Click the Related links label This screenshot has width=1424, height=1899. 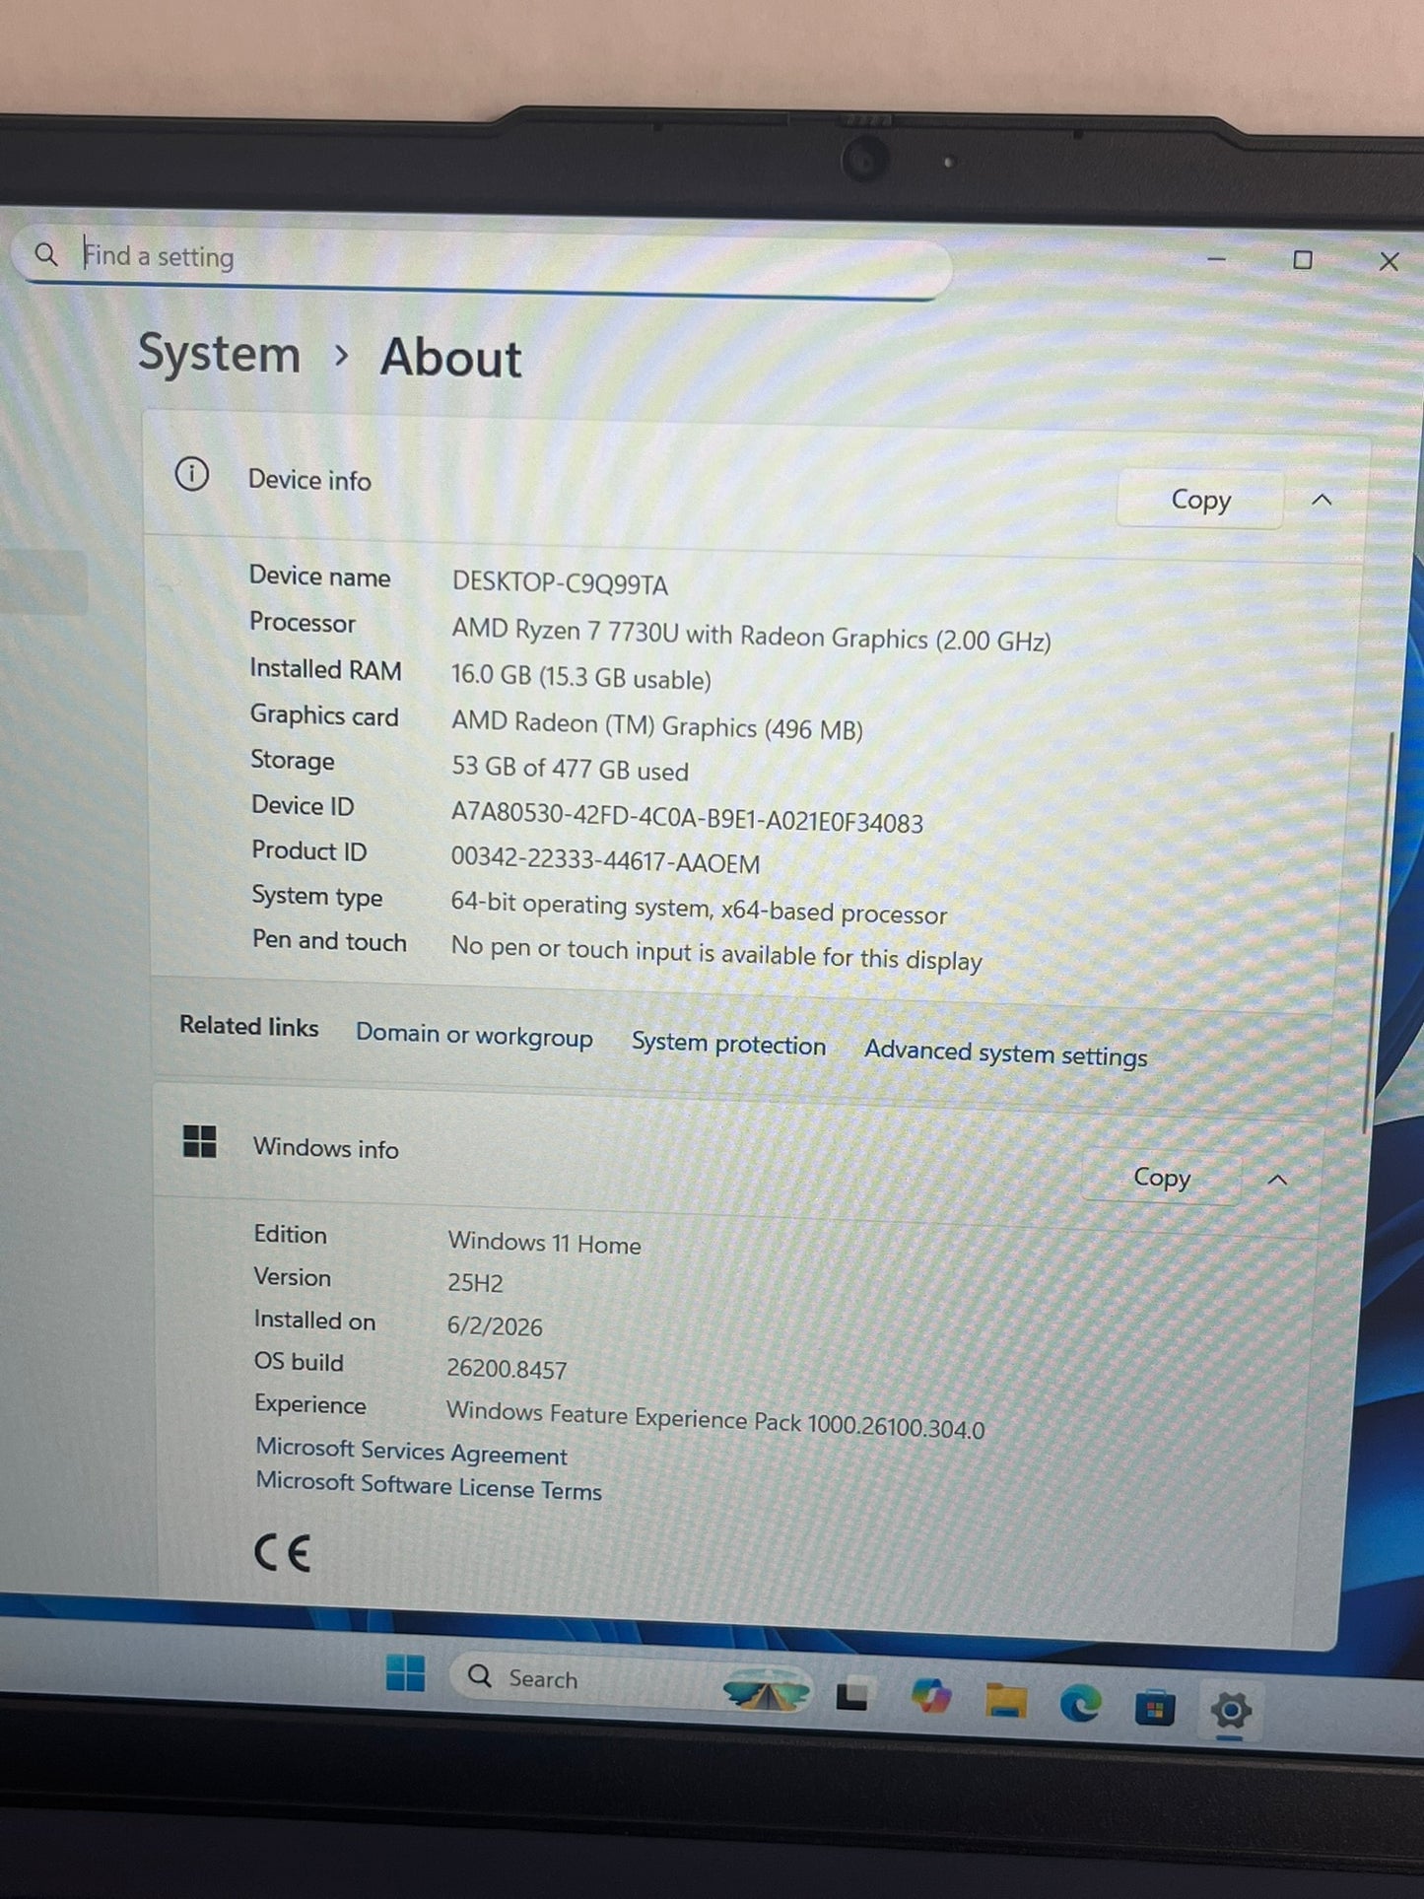[x=248, y=1026]
